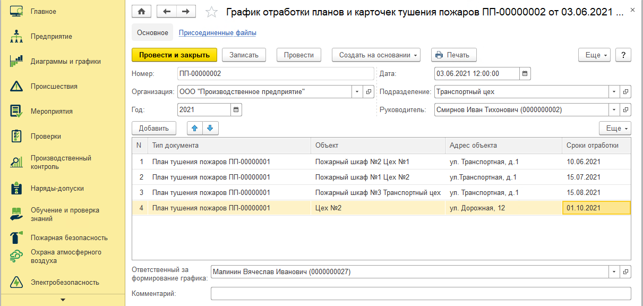This screenshot has height=306, width=643.
Task: Select the Цех №2 object cell
Action: tap(378, 208)
